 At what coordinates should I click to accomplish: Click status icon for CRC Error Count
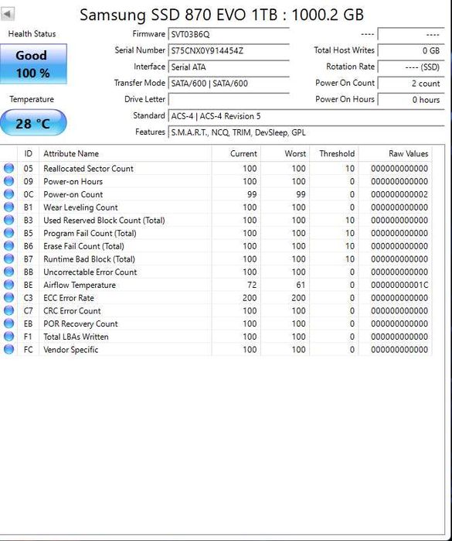coord(8,310)
